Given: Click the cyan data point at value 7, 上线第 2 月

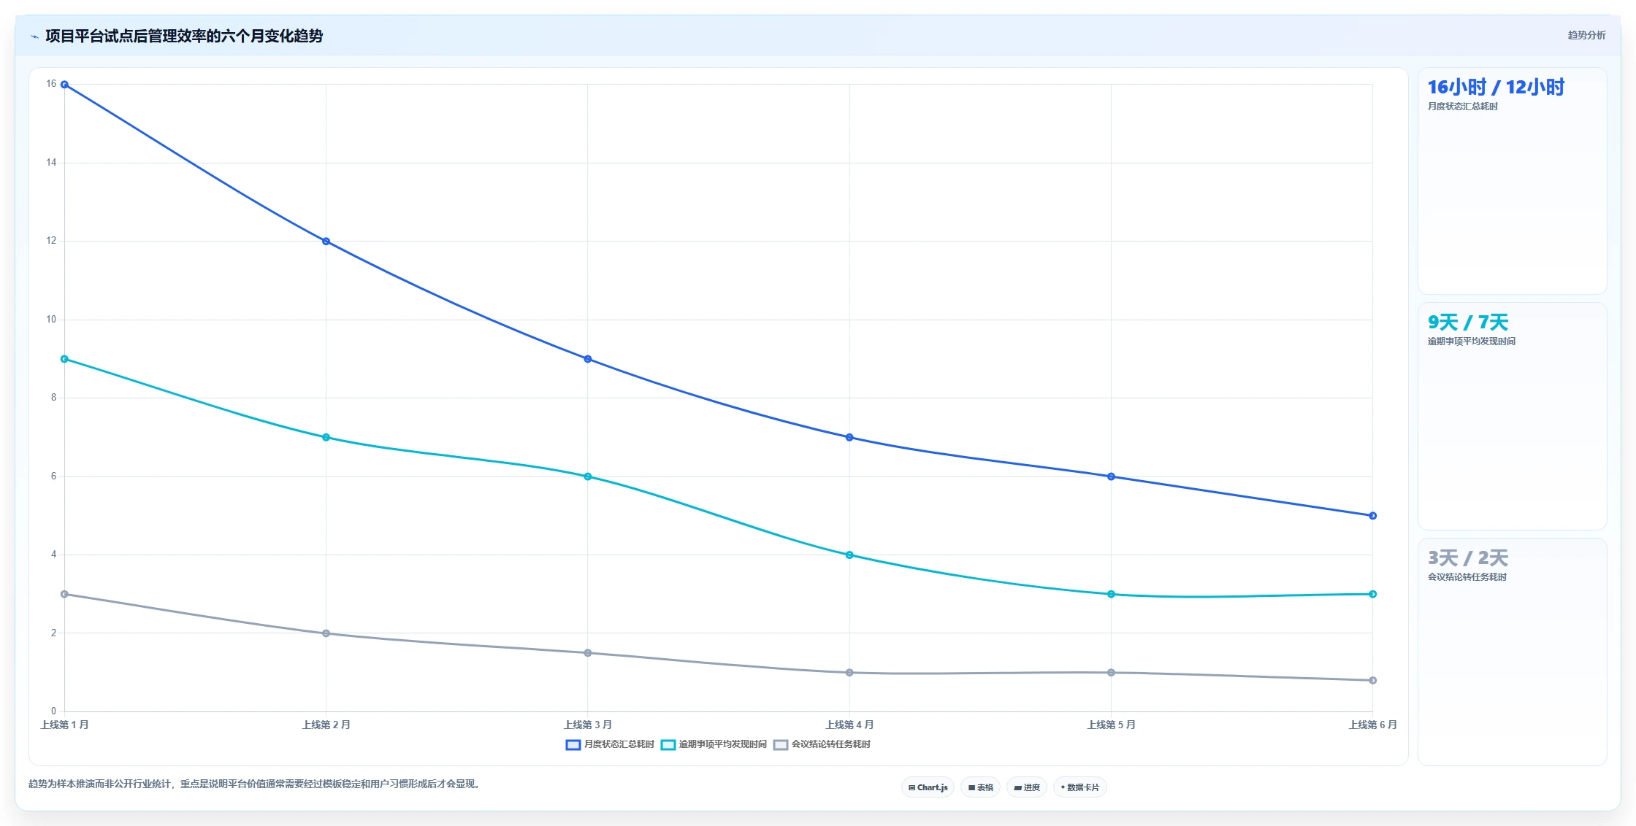Looking at the screenshot, I should point(326,437).
